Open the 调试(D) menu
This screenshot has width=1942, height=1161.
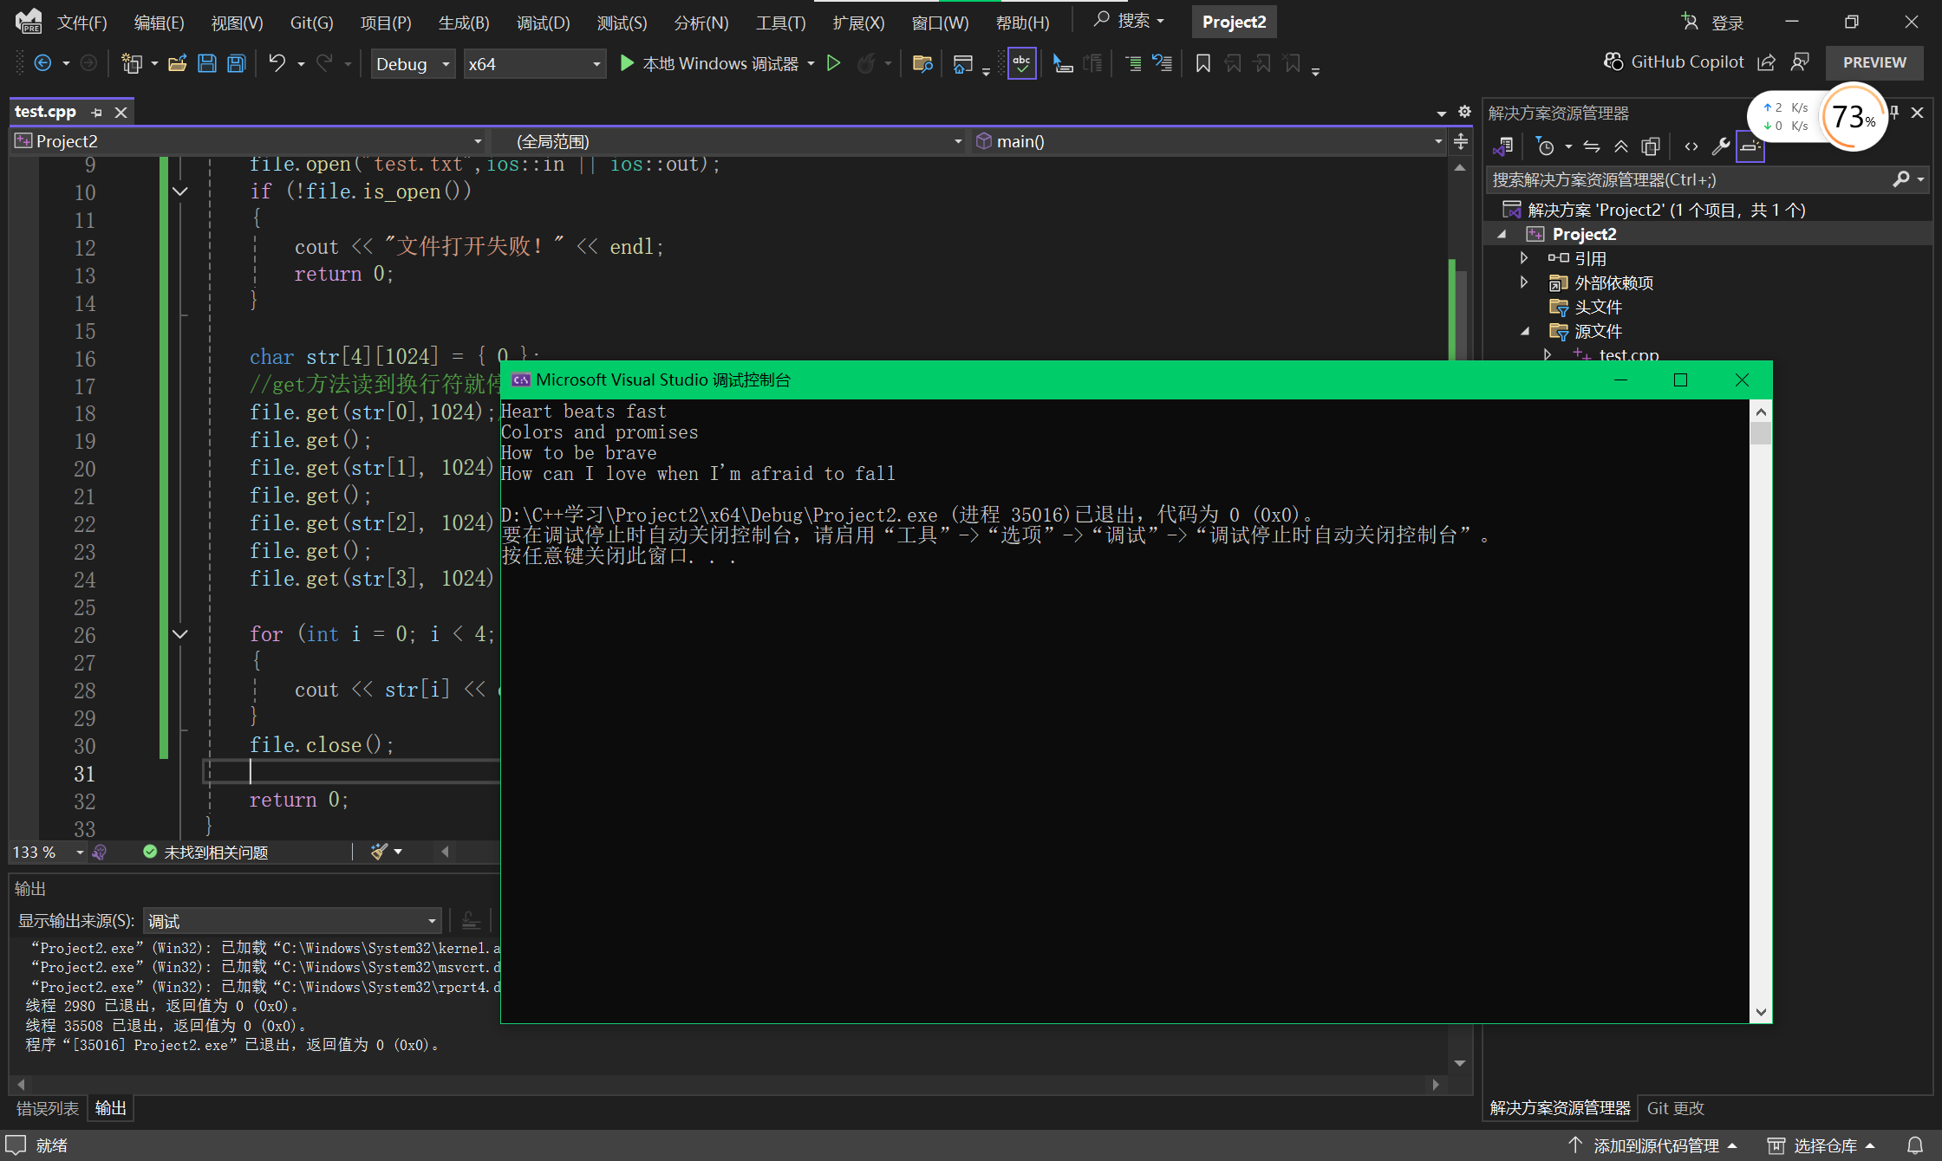543,23
